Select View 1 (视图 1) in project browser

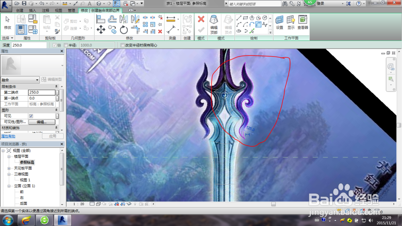[x=25, y=180]
